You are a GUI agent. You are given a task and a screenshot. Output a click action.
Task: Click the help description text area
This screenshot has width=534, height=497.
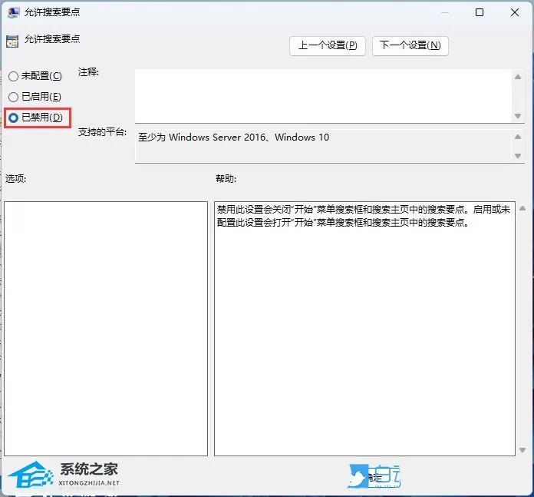(364, 329)
